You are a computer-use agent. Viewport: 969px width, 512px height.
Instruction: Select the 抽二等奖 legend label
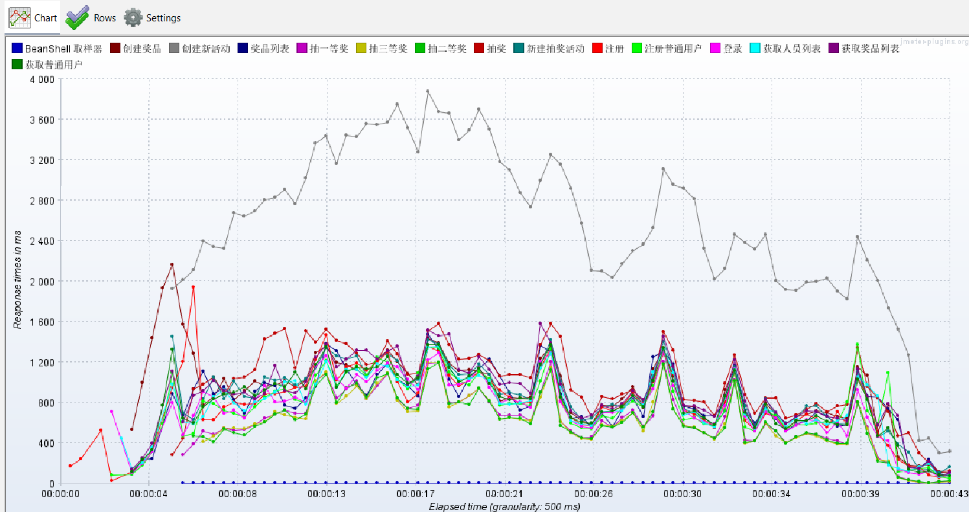pos(447,49)
